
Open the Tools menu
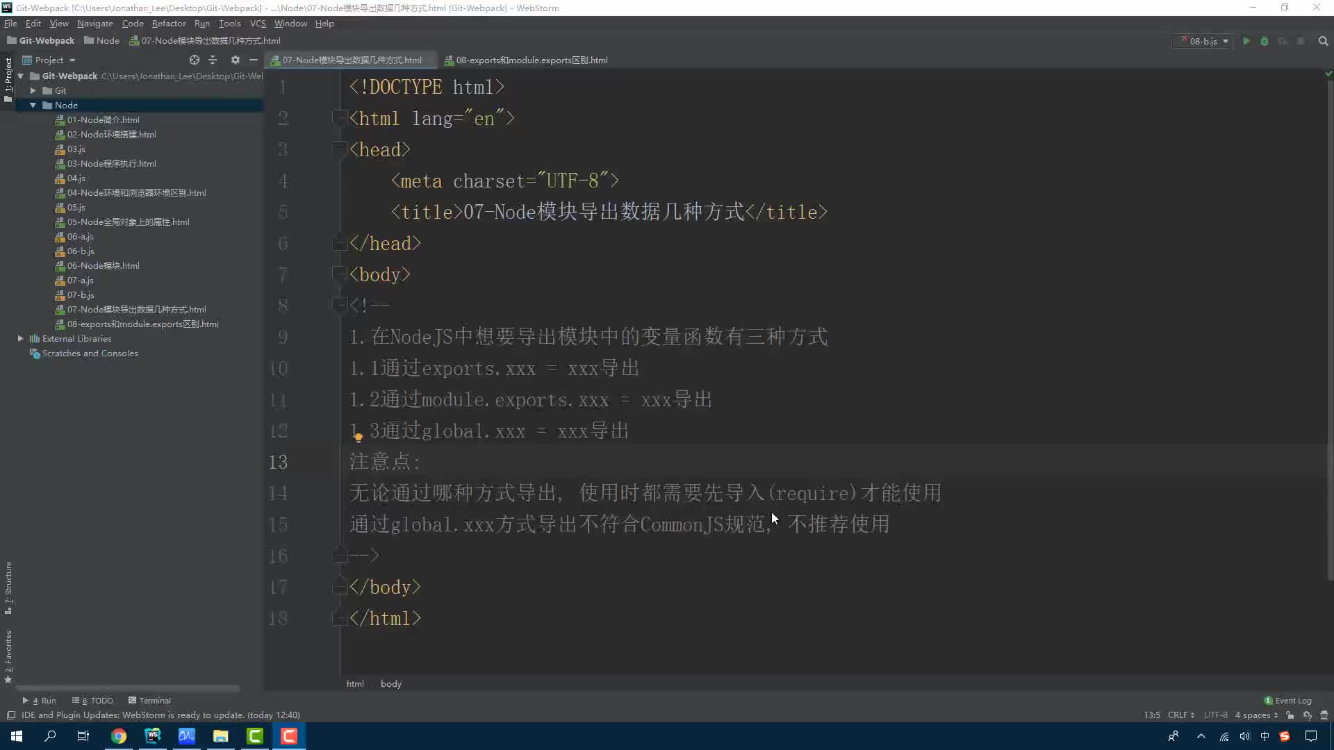coord(230,23)
